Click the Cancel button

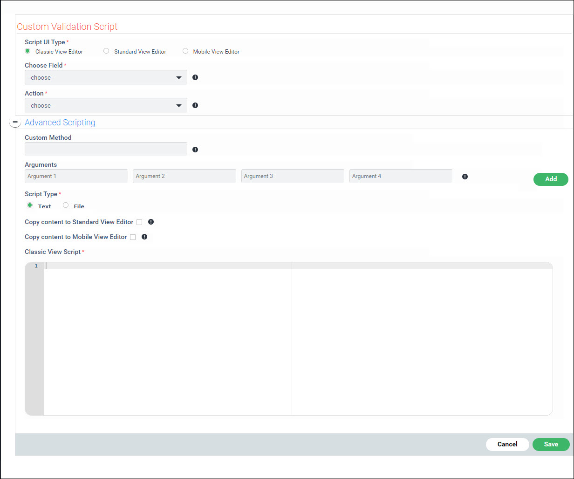point(507,444)
